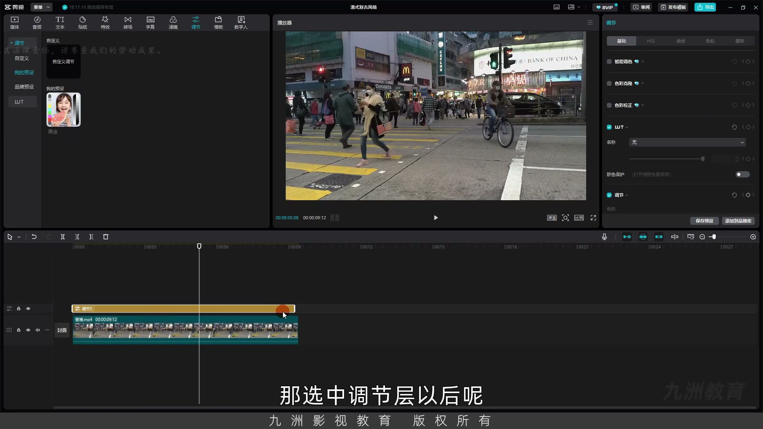Add keyframe diamond for 调节 section
763x429 pixels.
pyautogui.click(x=748, y=195)
